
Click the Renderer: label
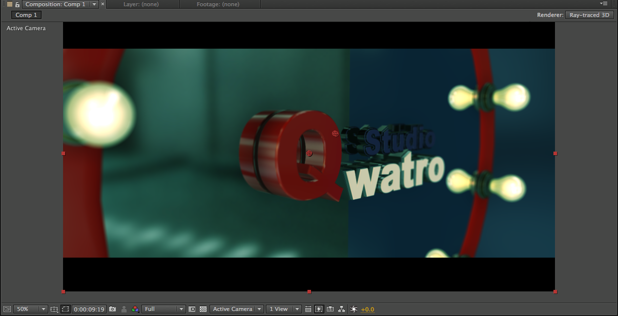[550, 15]
